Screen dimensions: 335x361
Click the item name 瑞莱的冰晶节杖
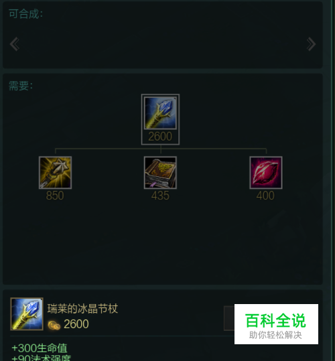pos(82,309)
